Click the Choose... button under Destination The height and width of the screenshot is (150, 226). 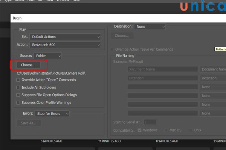pyautogui.click(x=122, y=36)
